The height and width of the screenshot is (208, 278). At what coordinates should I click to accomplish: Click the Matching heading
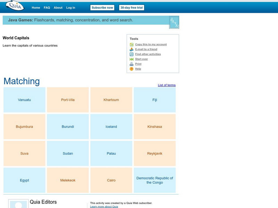coord(22,81)
